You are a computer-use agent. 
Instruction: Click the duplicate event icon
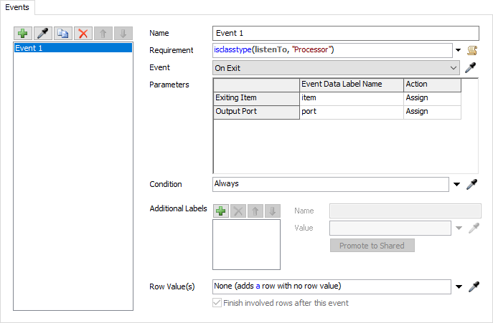(64, 34)
